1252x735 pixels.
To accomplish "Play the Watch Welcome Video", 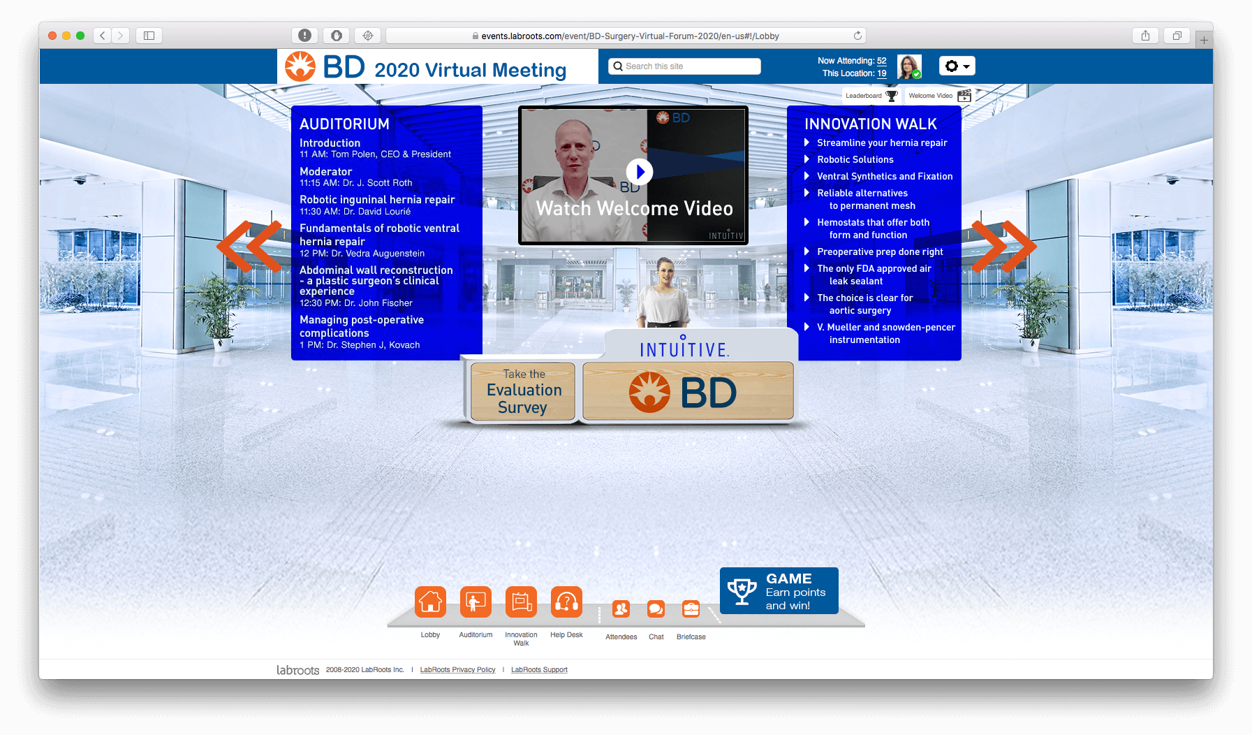I will click(x=640, y=171).
